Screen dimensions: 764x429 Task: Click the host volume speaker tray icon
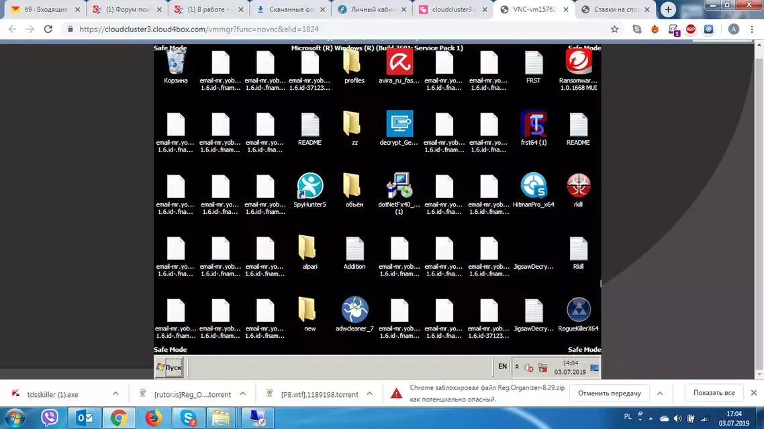tap(677, 418)
